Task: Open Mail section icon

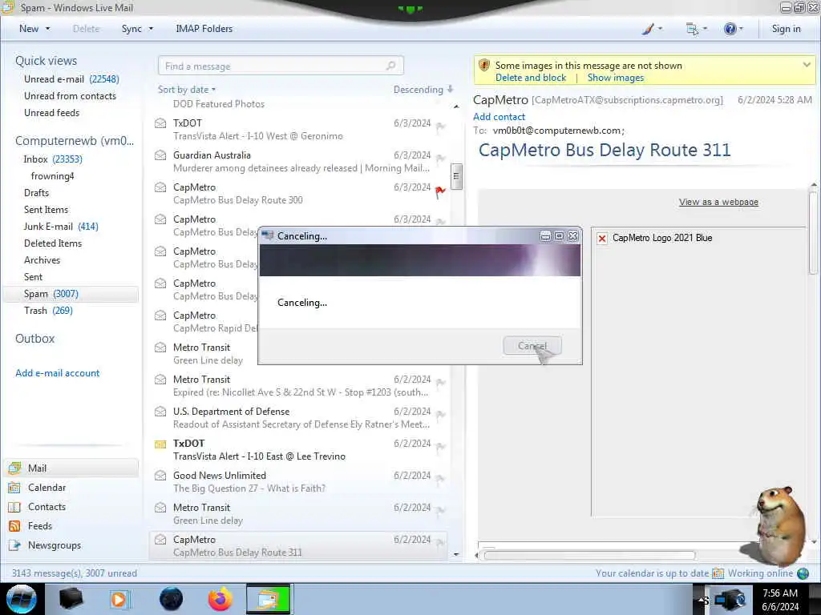Action: [14, 468]
